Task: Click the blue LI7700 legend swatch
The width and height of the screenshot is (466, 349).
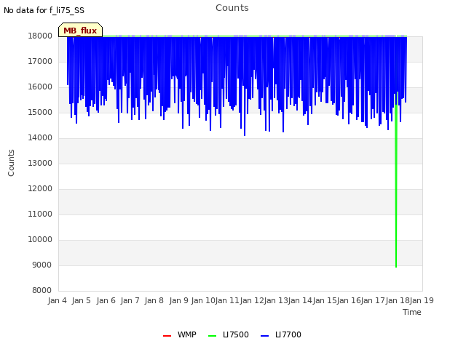Action: (x=264, y=336)
